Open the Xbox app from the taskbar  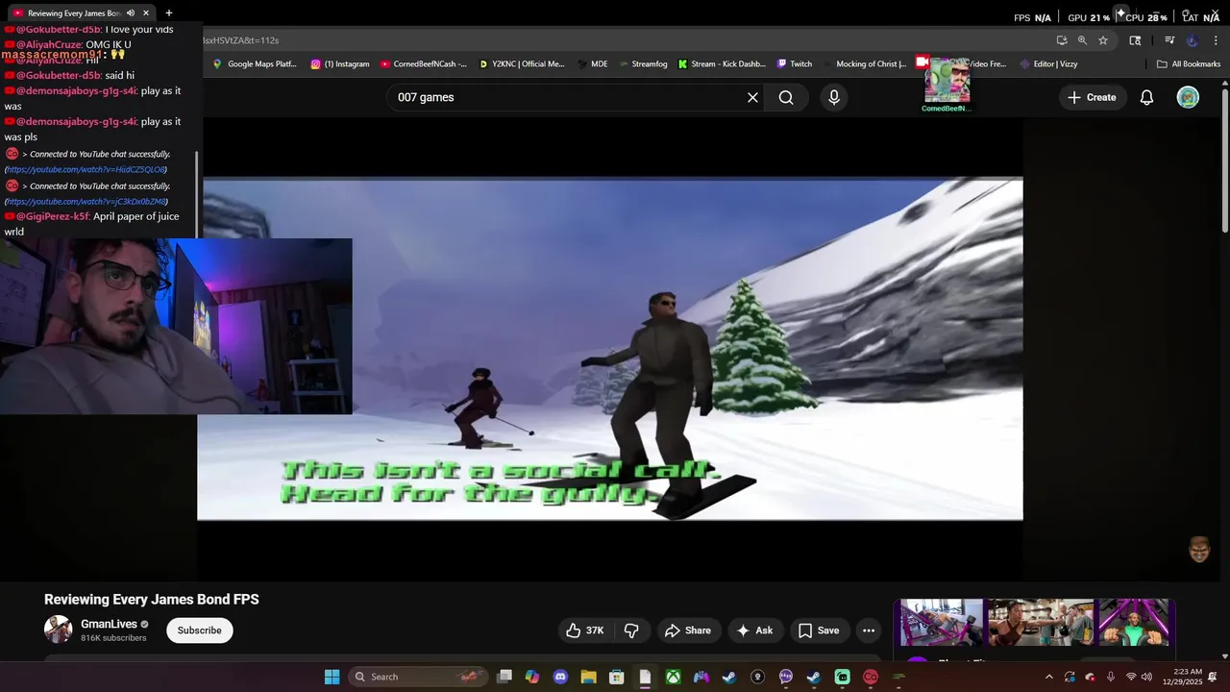pyautogui.click(x=674, y=677)
